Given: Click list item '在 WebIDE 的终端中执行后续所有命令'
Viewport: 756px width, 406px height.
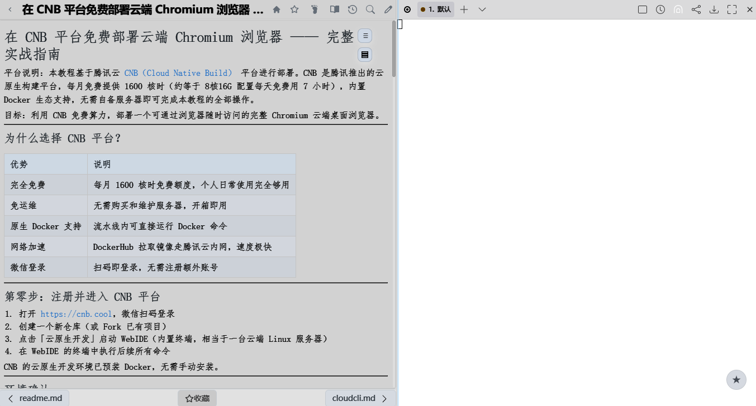Looking at the screenshot, I should [x=94, y=351].
